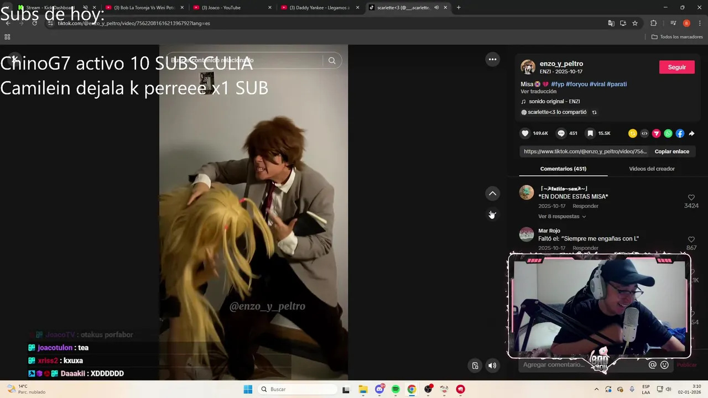This screenshot has width=708, height=398.
Task: Open the apps grid in bookmarks bar
Action: (x=7, y=37)
